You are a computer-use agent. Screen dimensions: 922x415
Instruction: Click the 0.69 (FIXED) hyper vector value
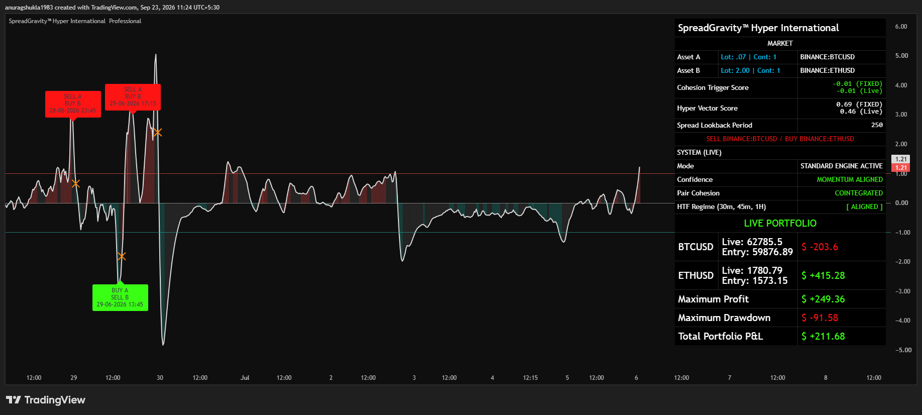tap(859, 105)
